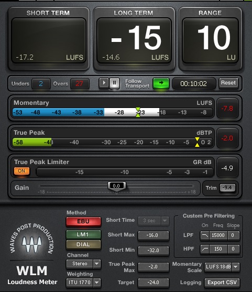Click the Long Term -15 LUFS display
Image resolution: width=252 pixels, height=292 pixels.
coord(134,40)
